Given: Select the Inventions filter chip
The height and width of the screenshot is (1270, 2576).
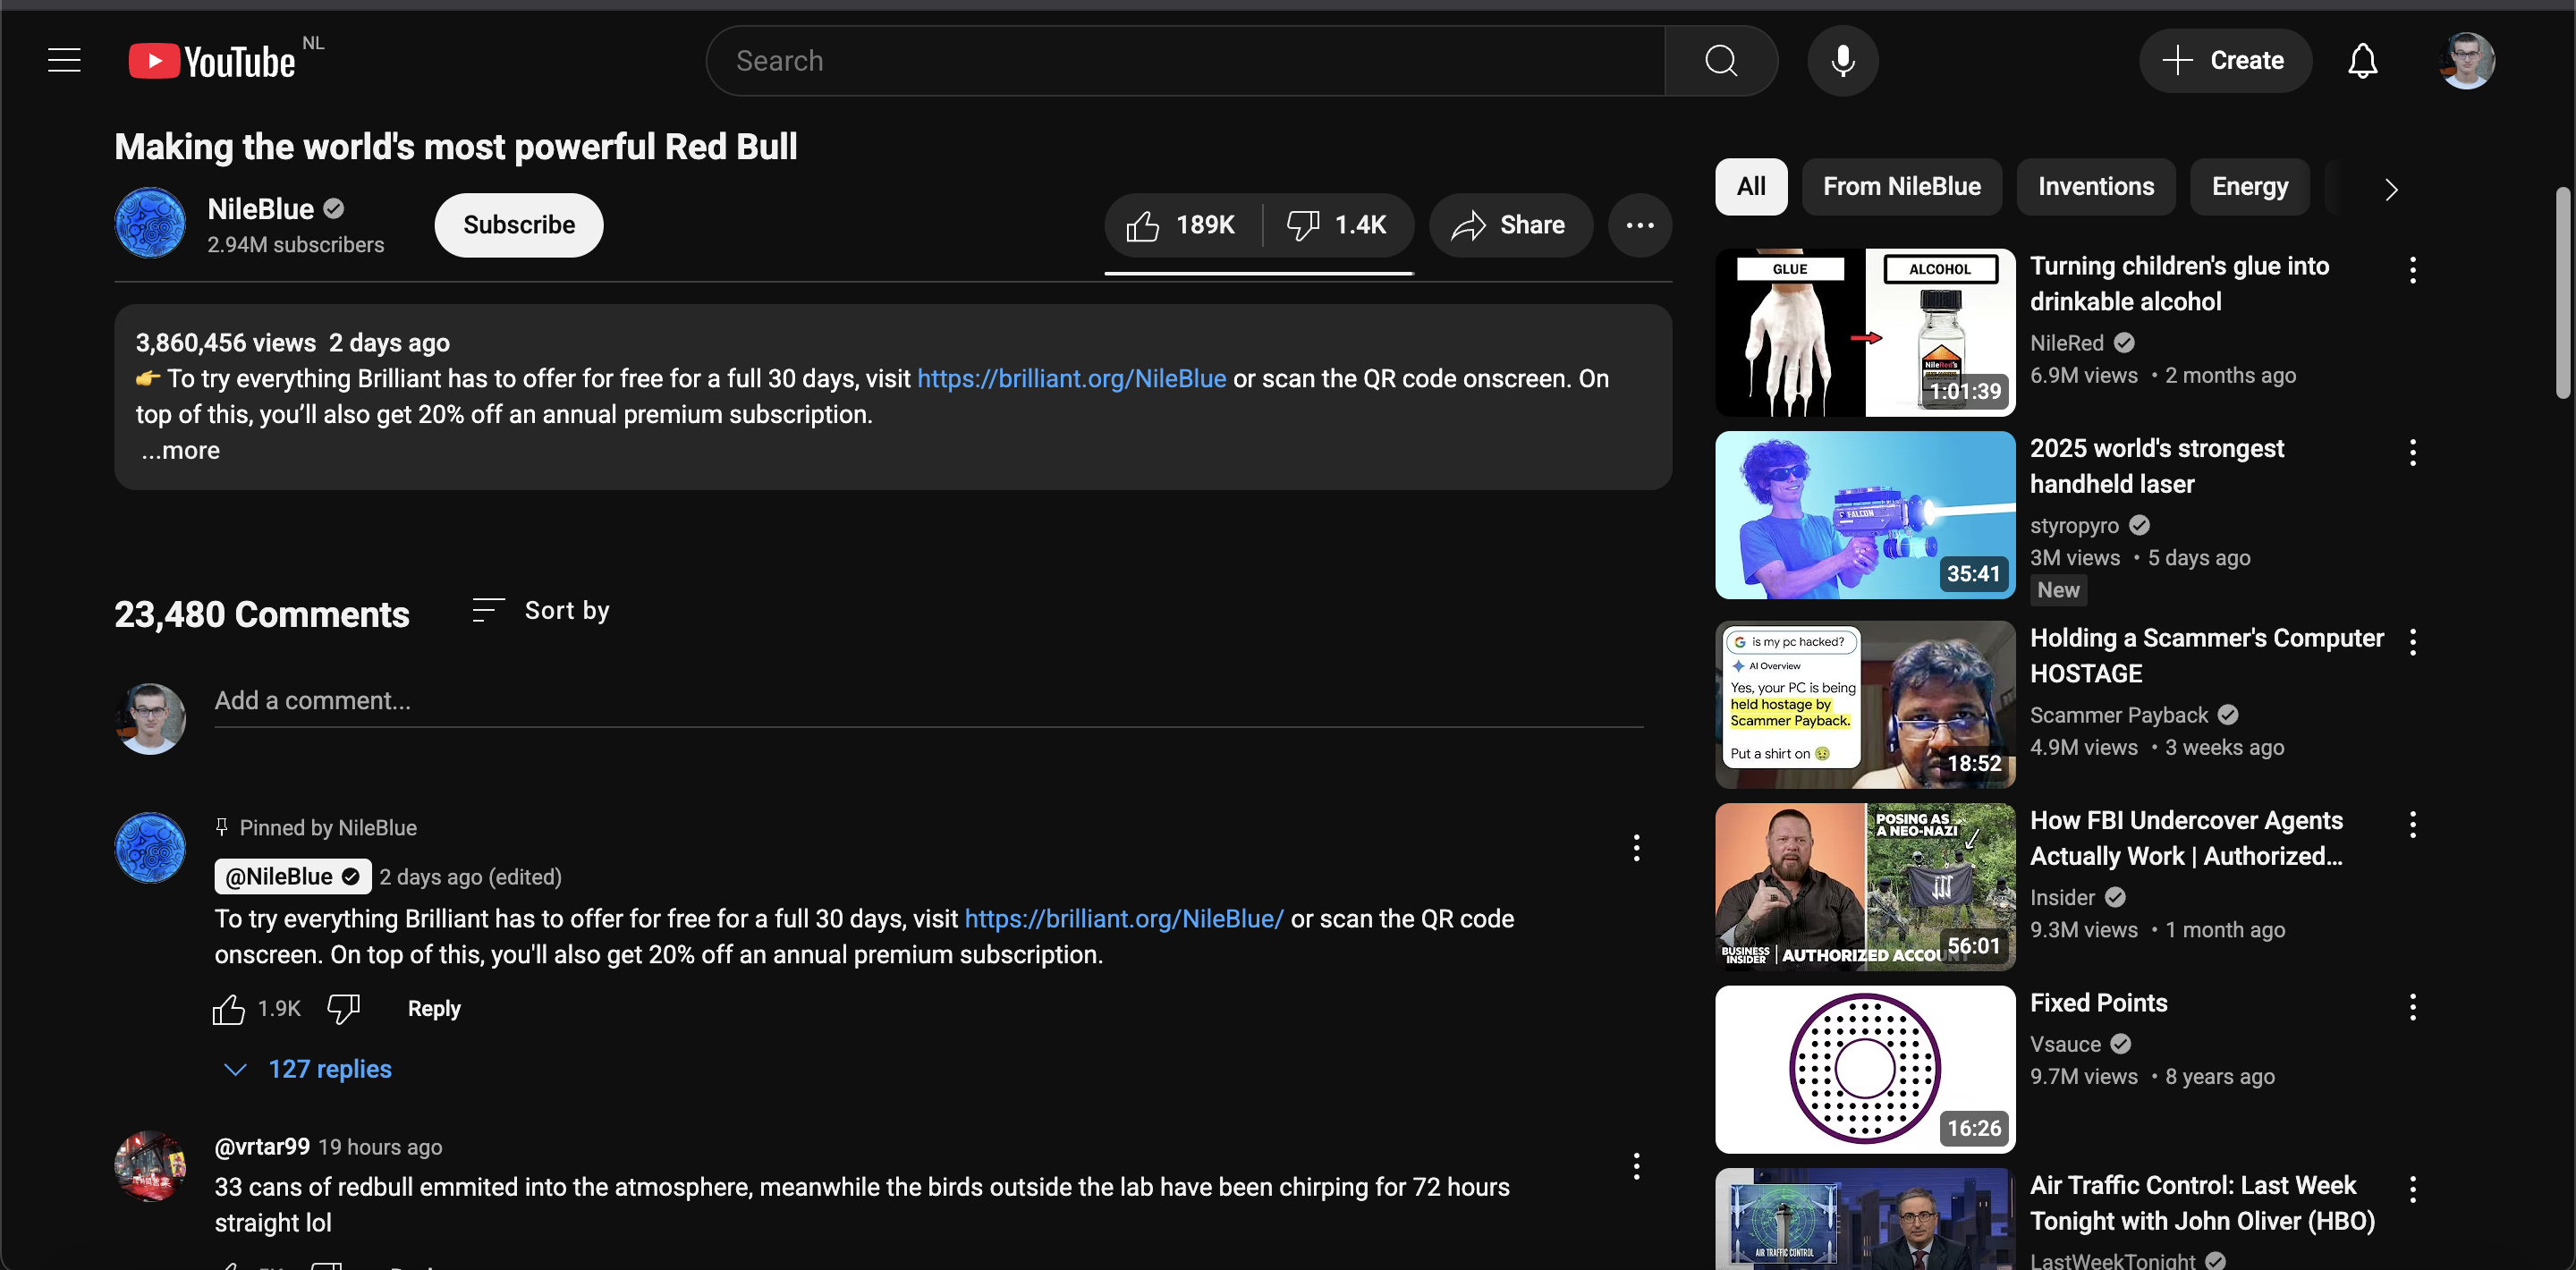Looking at the screenshot, I should point(2095,187).
